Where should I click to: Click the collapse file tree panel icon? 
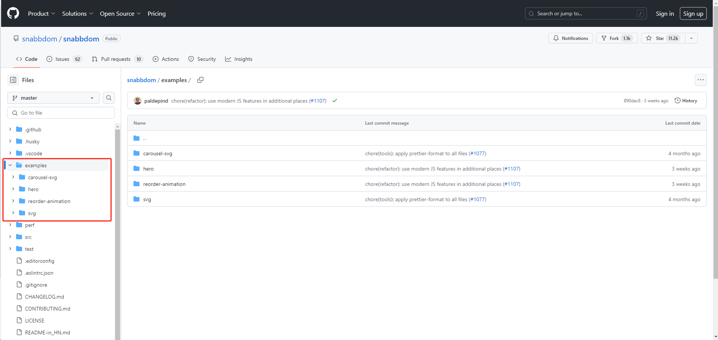13,80
